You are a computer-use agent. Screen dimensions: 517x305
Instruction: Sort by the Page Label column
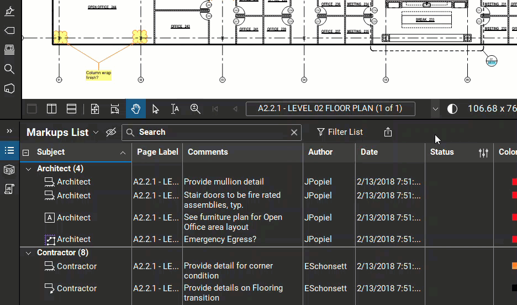click(157, 152)
